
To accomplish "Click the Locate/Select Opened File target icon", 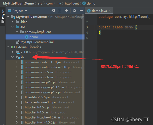I will pyautogui.click(x=53, y=11).
